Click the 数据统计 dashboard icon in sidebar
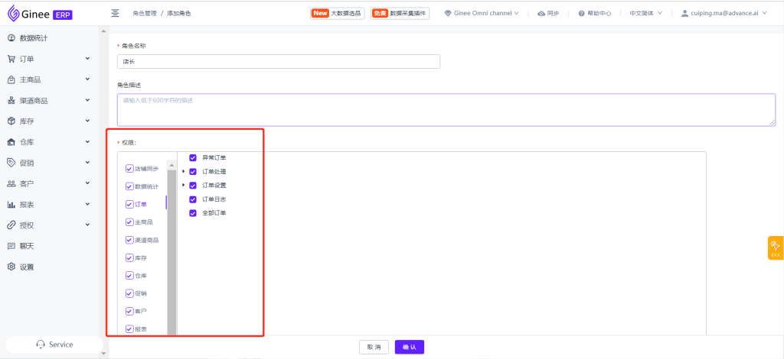The height and width of the screenshot is (359, 784). tap(11, 38)
